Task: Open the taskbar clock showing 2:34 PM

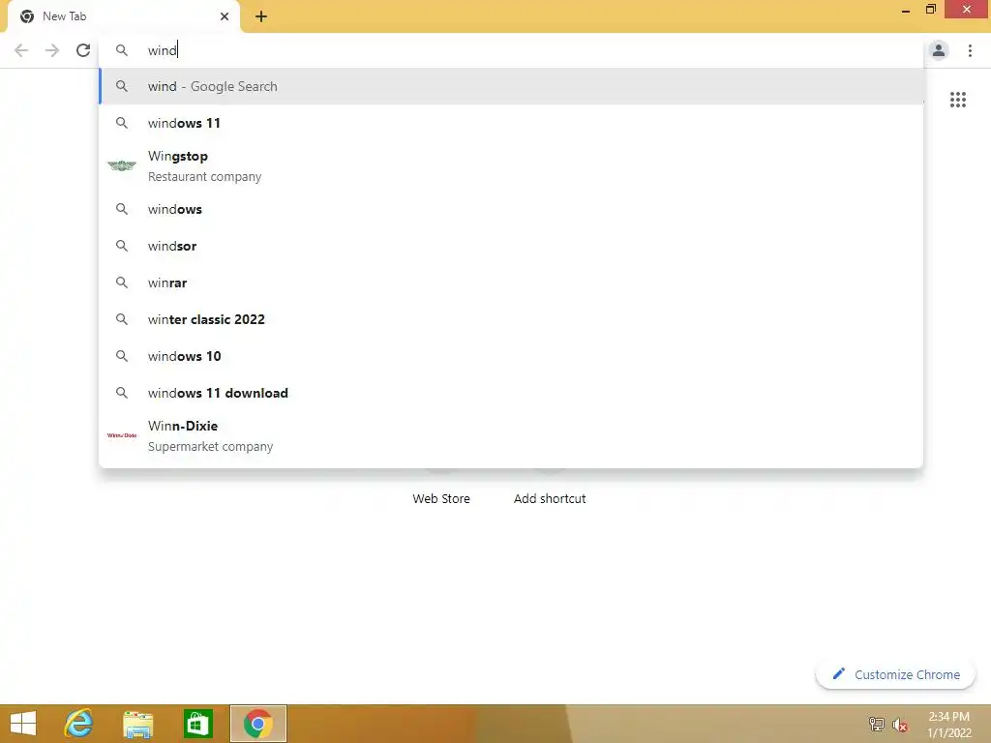Action: (x=948, y=724)
